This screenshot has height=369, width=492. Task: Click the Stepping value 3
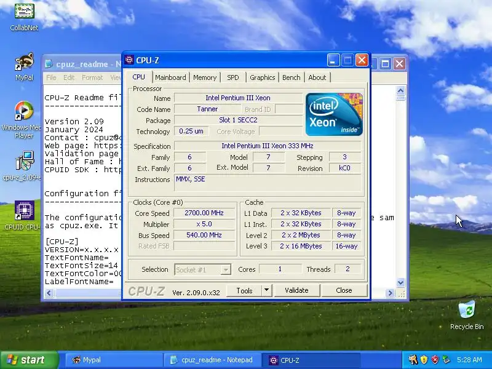(344, 157)
